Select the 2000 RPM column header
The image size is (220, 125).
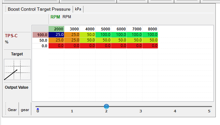[x=56, y=29]
